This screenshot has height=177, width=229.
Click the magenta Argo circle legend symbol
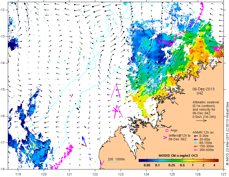click(167, 131)
